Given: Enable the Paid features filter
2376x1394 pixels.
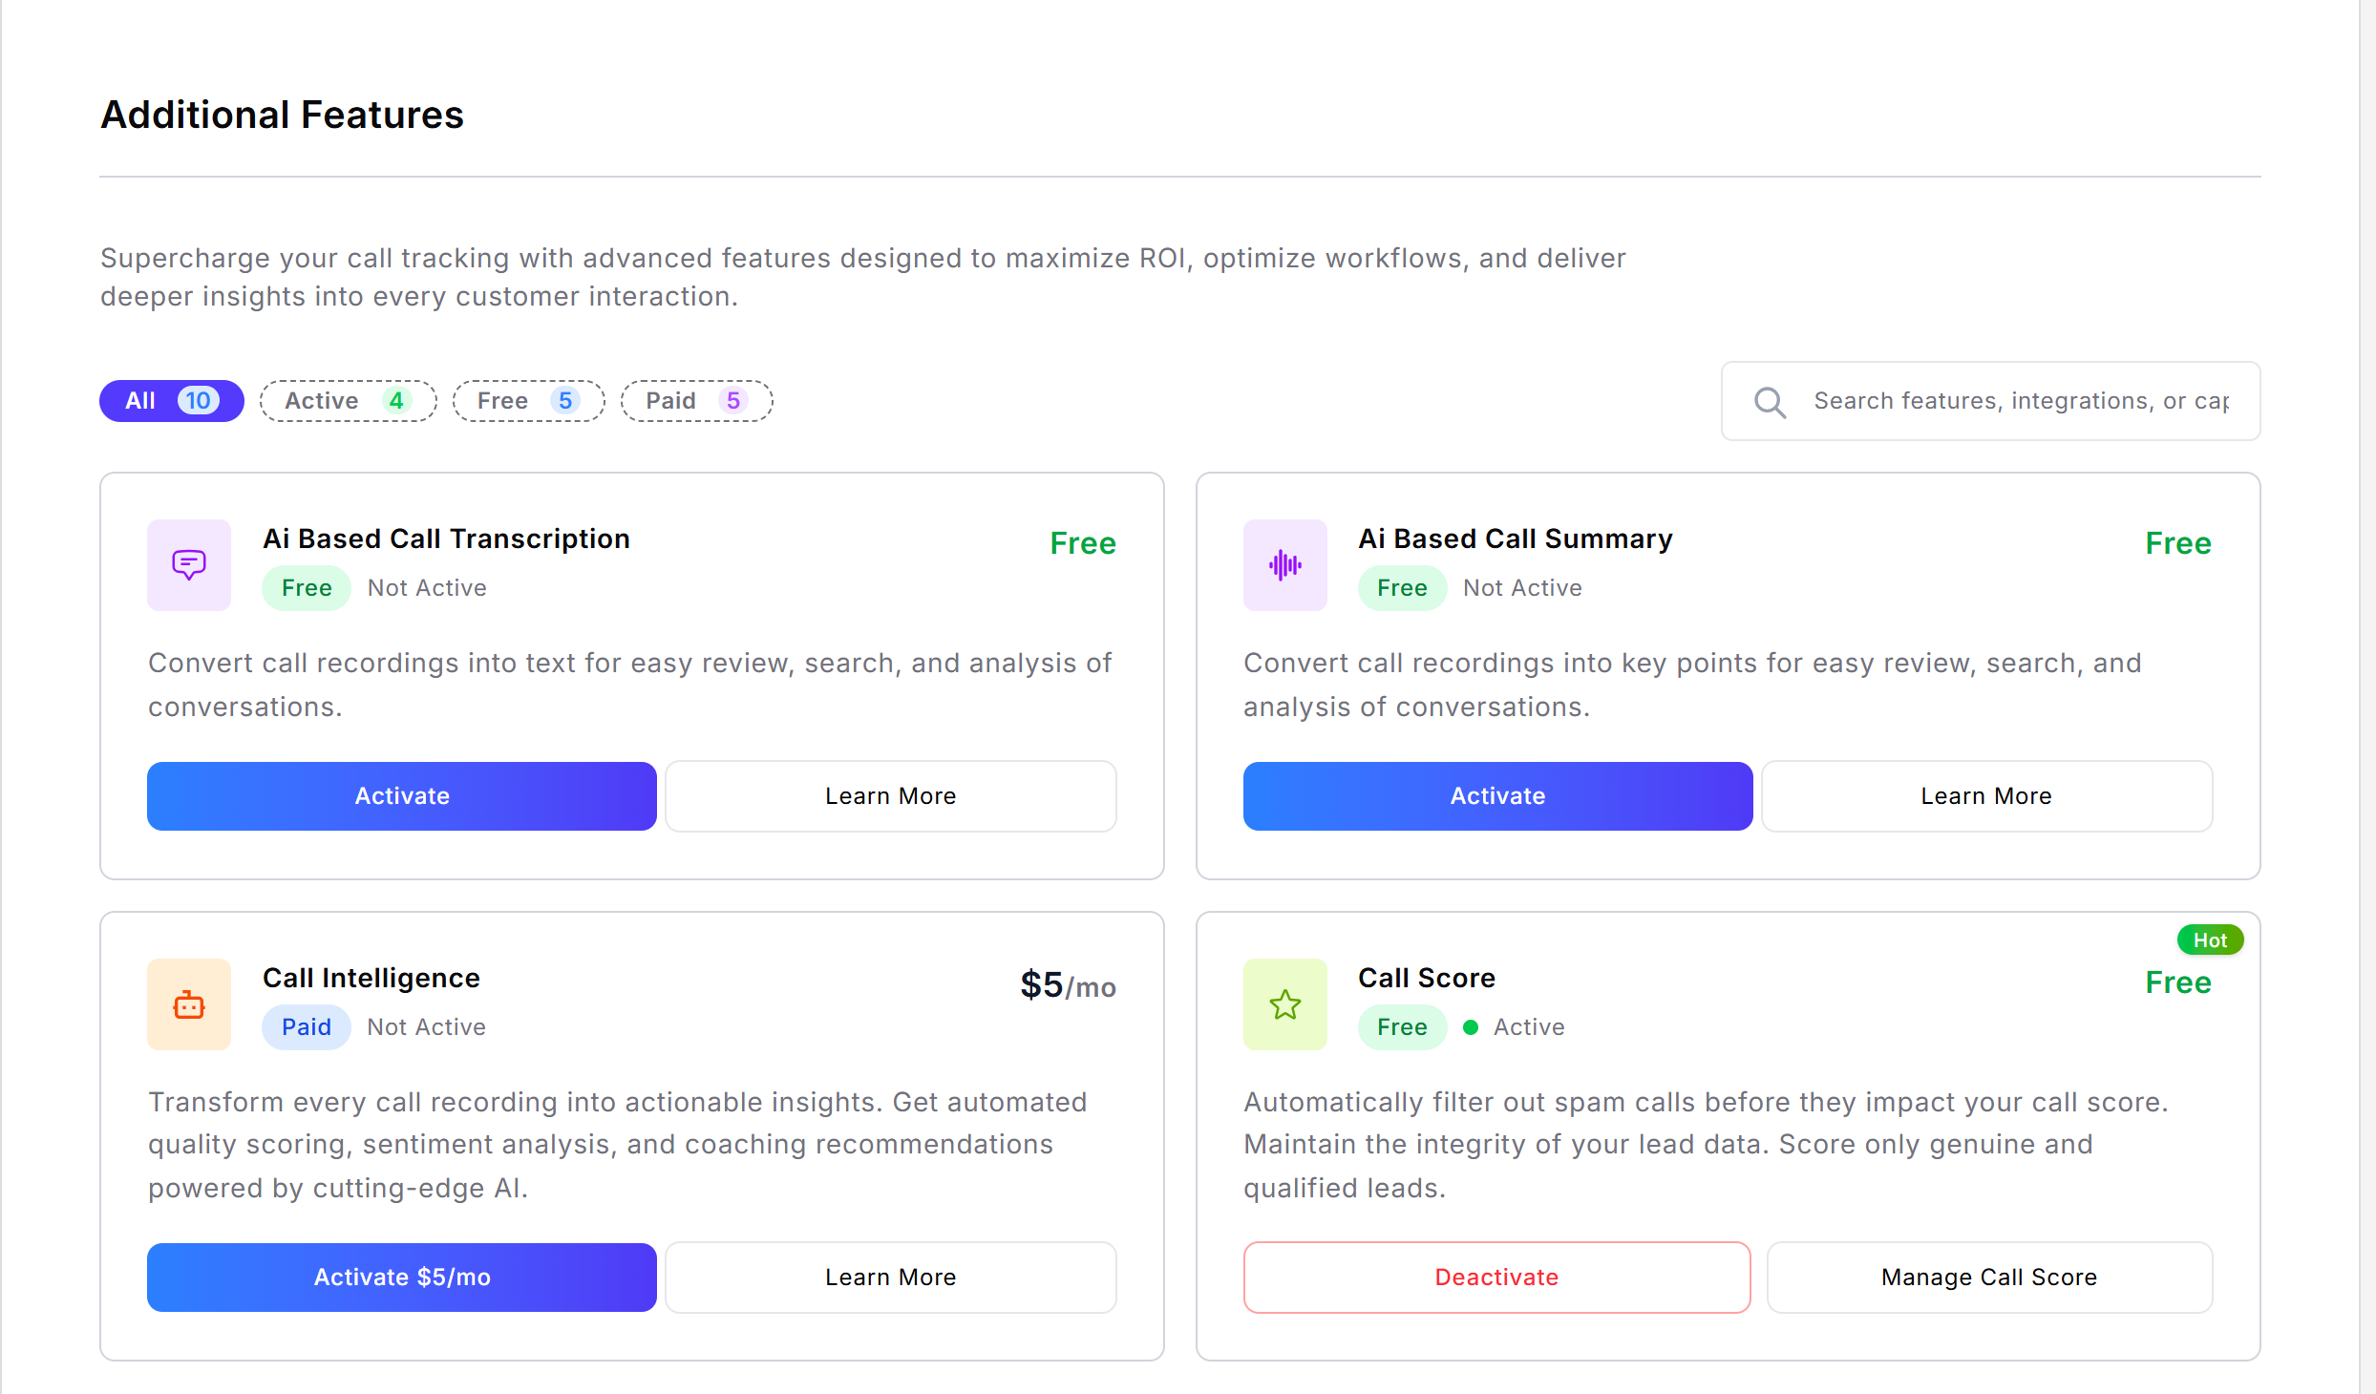Looking at the screenshot, I should pos(696,400).
